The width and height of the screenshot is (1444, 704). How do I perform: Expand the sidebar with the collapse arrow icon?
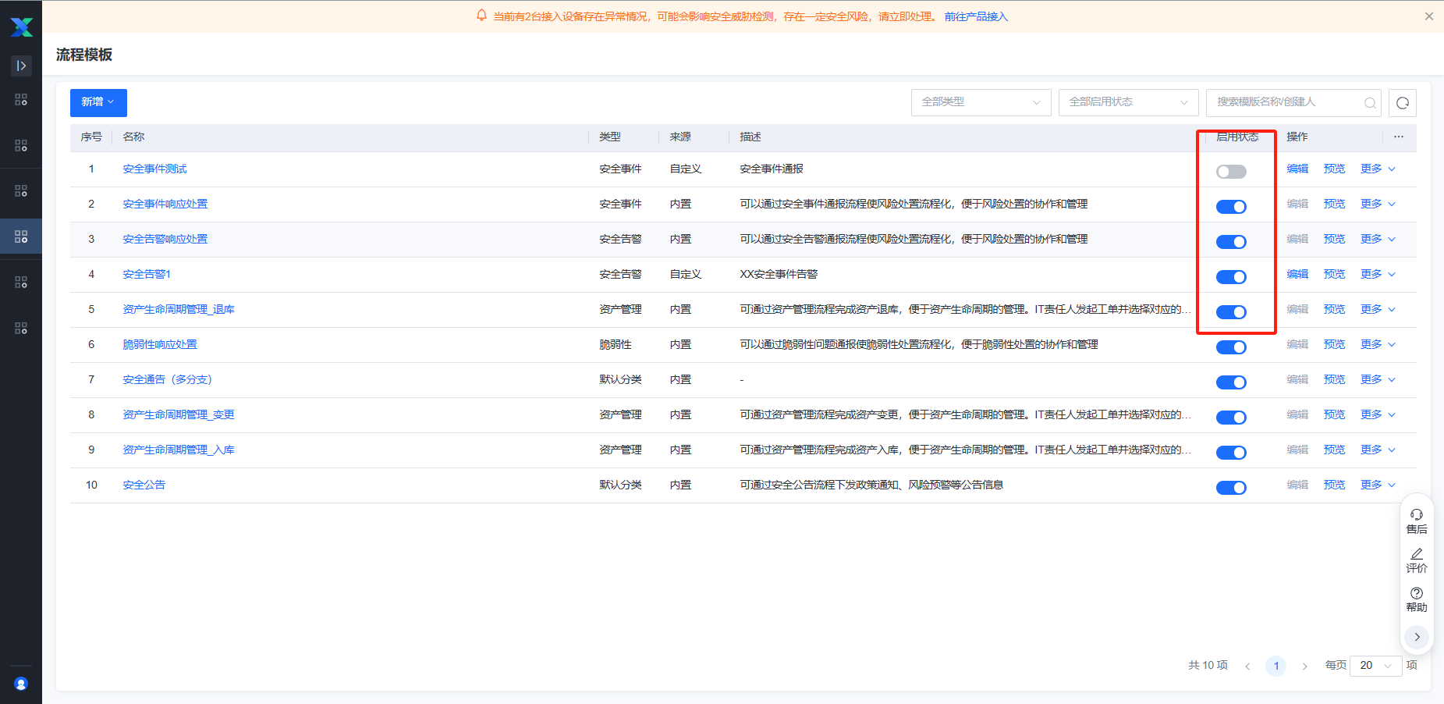21,66
